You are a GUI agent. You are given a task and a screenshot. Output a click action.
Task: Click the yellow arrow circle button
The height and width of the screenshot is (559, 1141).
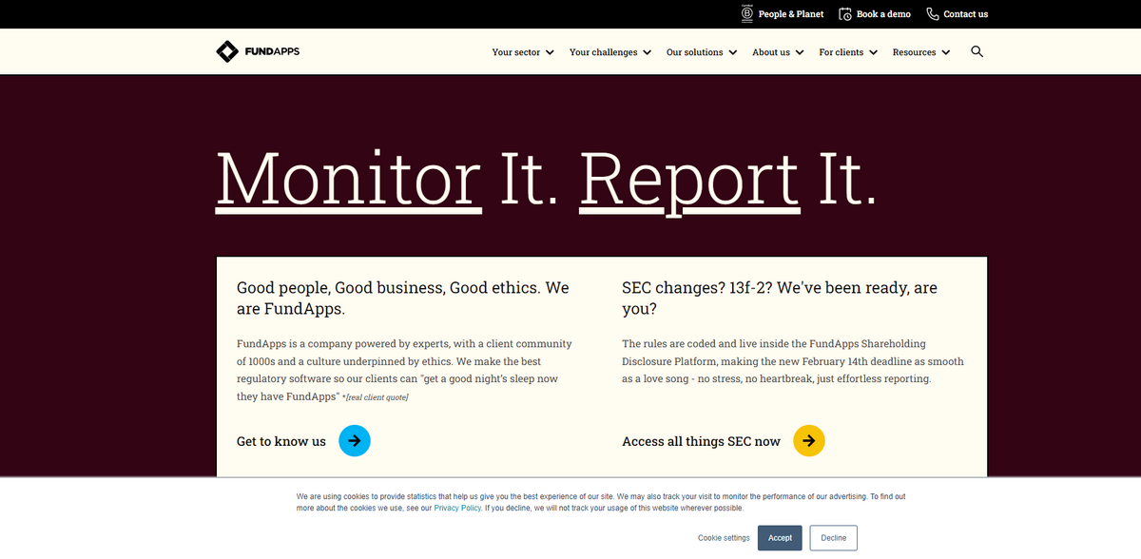[x=809, y=441]
